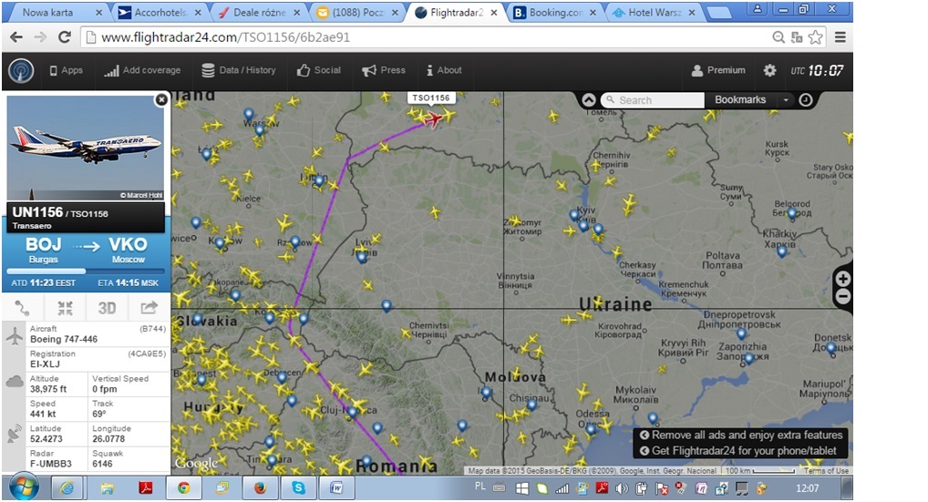Open the Social menu
The image size is (928, 502).
[x=318, y=70]
